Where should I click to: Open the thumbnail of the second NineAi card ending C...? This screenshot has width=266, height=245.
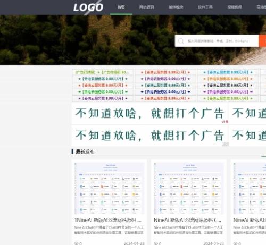pos(188,188)
